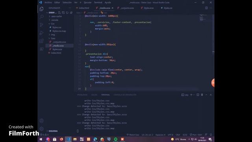This screenshot has height=142, width=252.
Task: Collapse all folders in explorer
Action: tap(71, 13)
